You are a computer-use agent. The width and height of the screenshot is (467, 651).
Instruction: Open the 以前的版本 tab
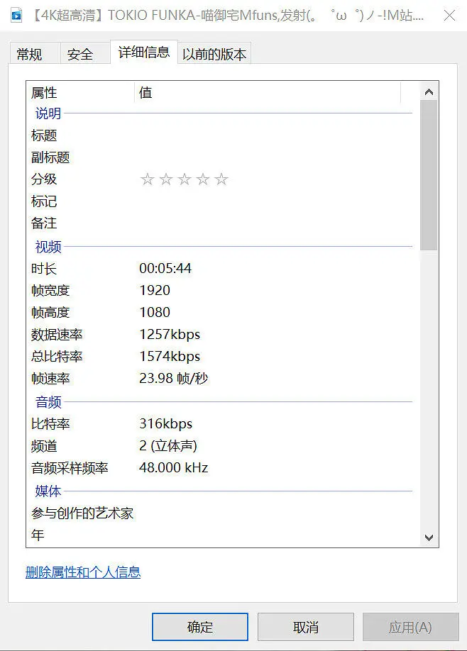tap(214, 54)
